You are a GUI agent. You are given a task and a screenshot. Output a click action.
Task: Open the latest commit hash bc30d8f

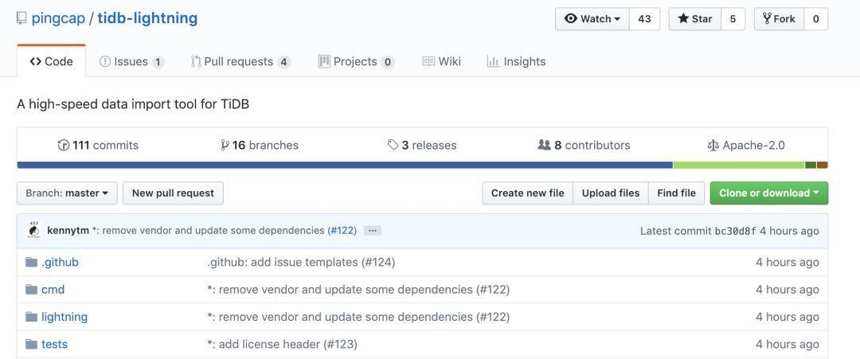(x=736, y=231)
